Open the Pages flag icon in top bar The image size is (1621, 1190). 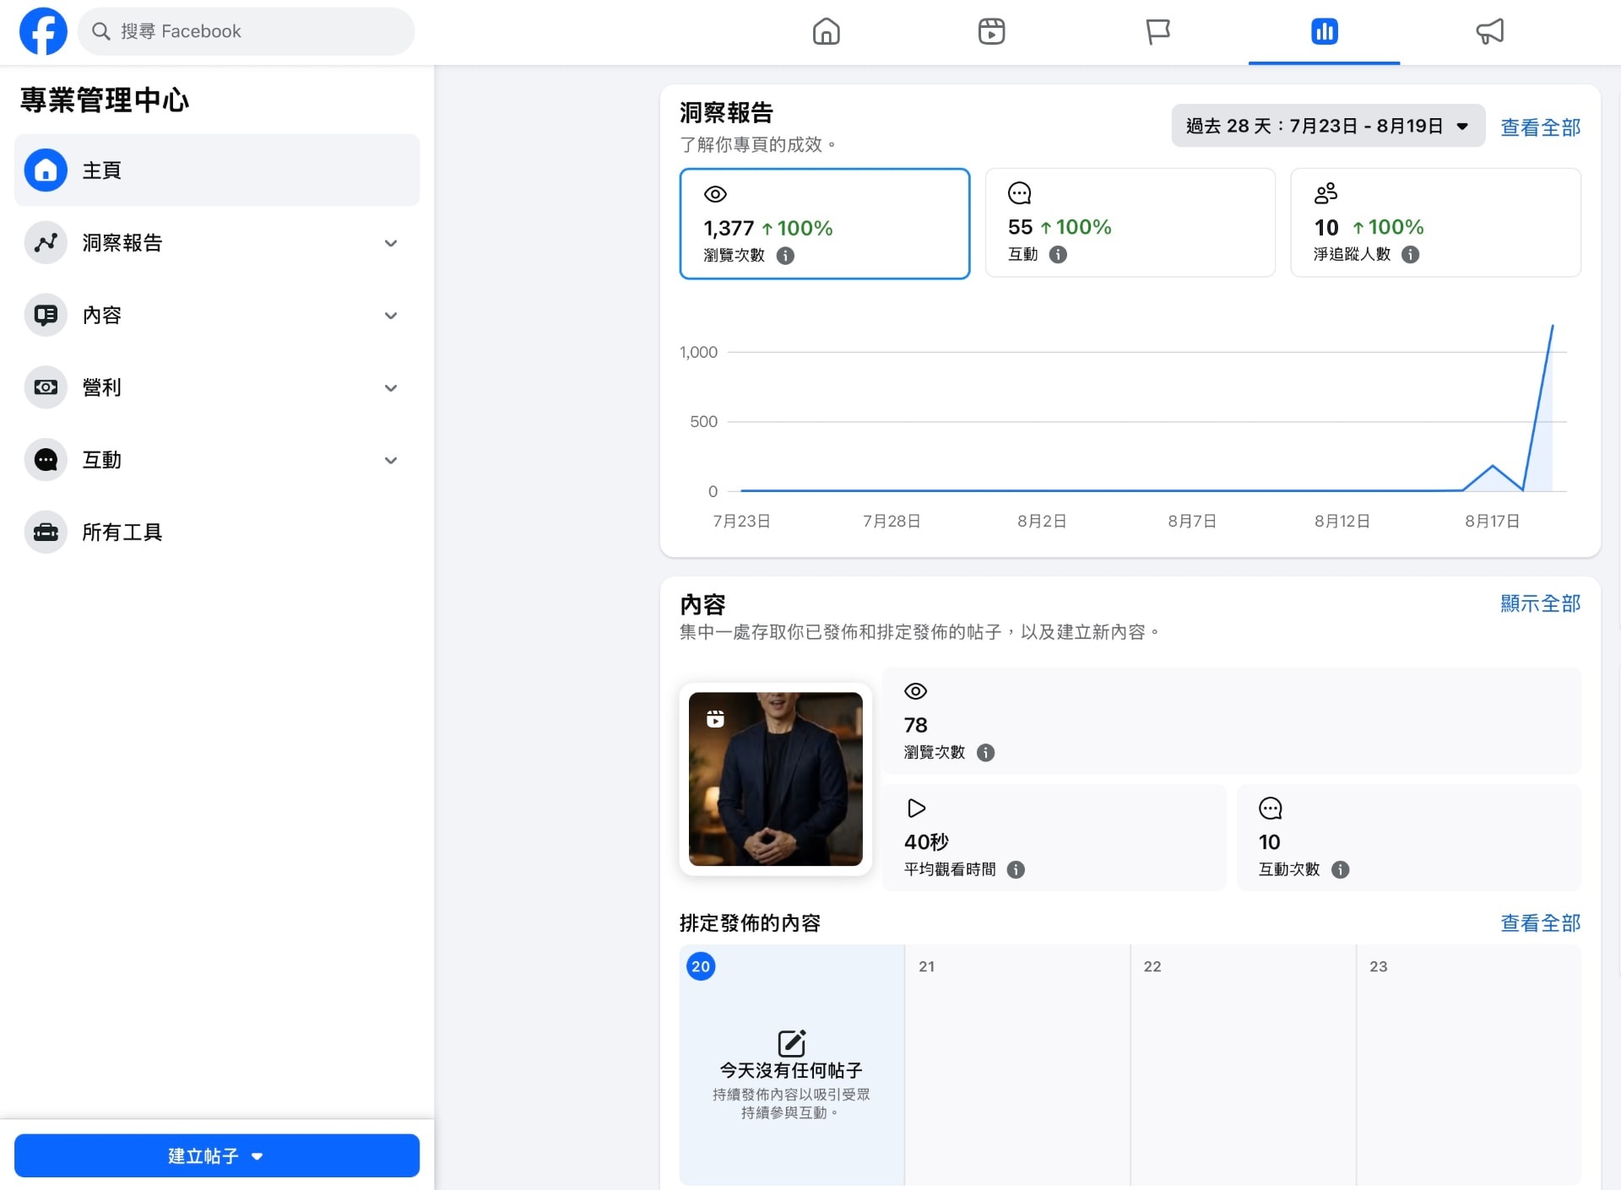coord(1157,31)
